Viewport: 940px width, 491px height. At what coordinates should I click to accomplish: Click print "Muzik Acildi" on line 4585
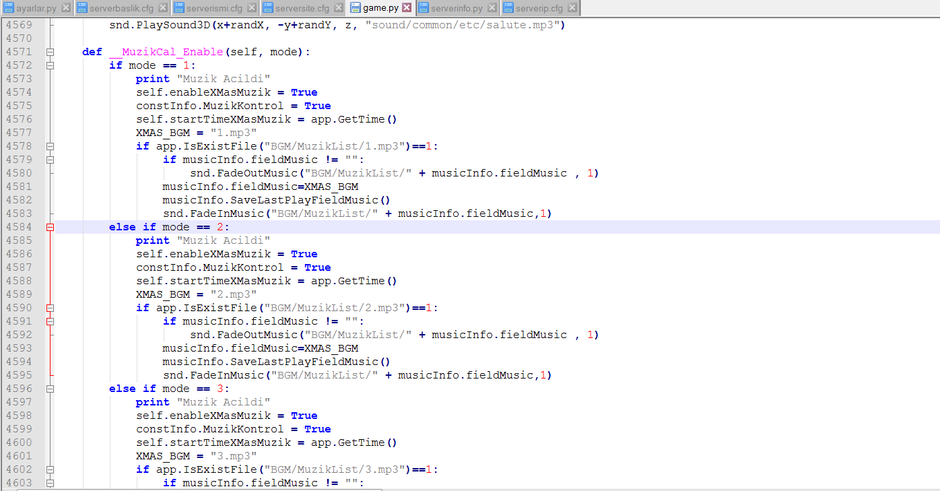(203, 240)
